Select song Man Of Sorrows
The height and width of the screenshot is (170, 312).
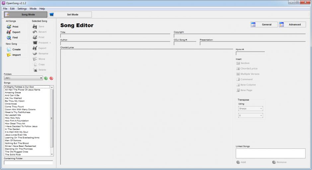point(13,141)
